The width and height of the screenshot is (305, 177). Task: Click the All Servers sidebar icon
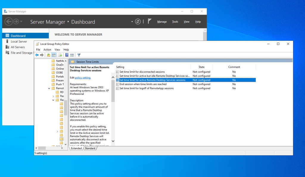(x=7, y=47)
